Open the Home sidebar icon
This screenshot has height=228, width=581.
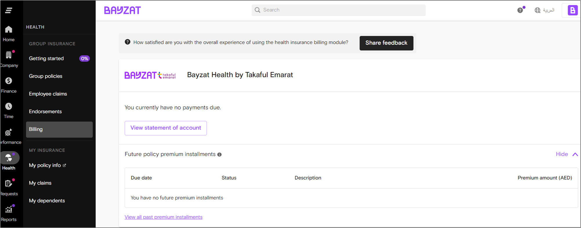pos(9,29)
